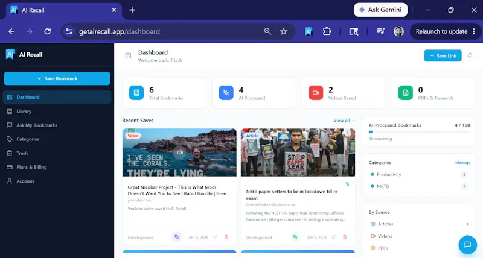Click AI processed icon on NEET card footer

[295, 237]
